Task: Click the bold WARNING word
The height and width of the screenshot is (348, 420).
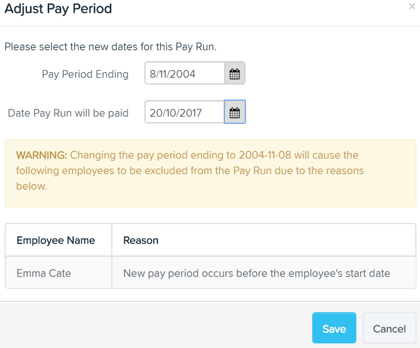Action: (41, 155)
